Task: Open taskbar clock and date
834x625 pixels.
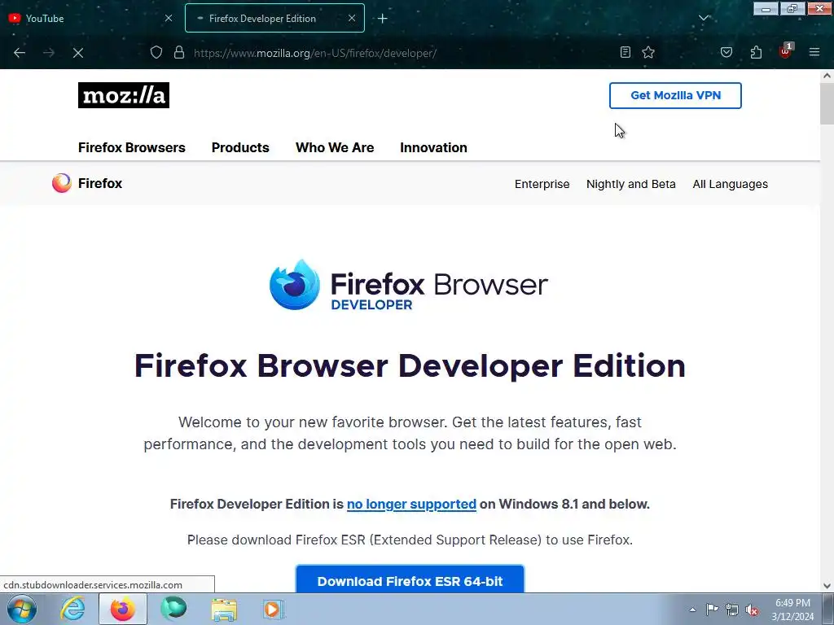Action: (792, 610)
